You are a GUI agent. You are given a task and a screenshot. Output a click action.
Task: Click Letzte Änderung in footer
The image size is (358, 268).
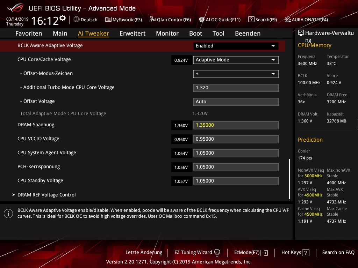(144, 252)
